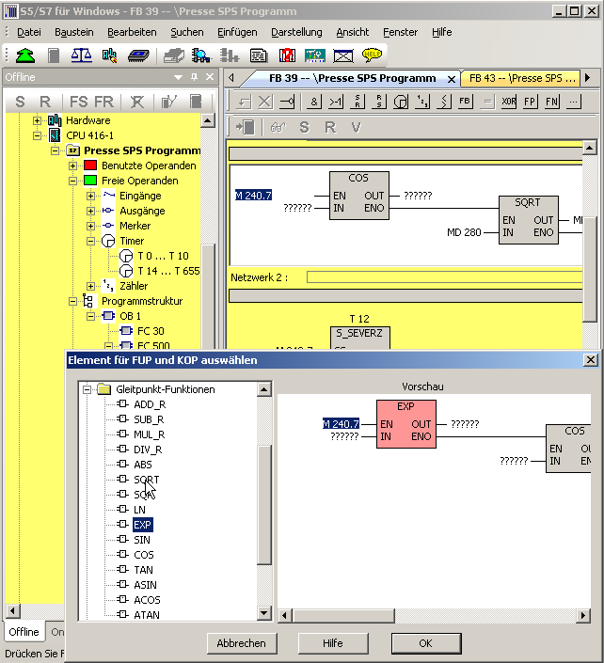Click the glasses status monitor icon
This screenshot has width=604, height=663.
pos(278,127)
